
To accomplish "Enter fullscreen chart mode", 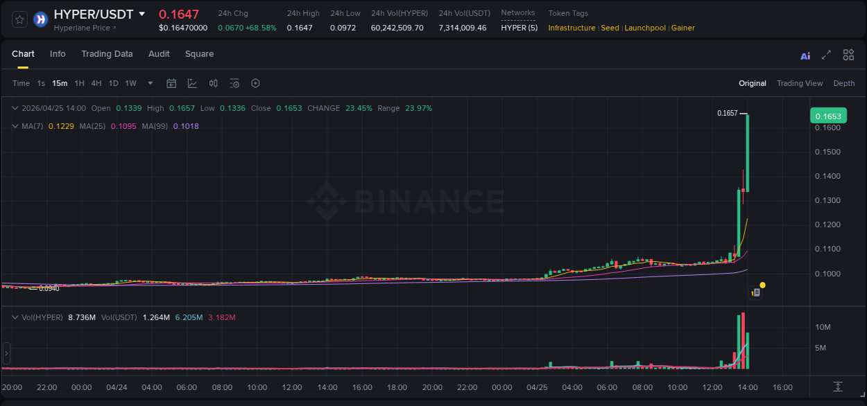I will pos(827,54).
